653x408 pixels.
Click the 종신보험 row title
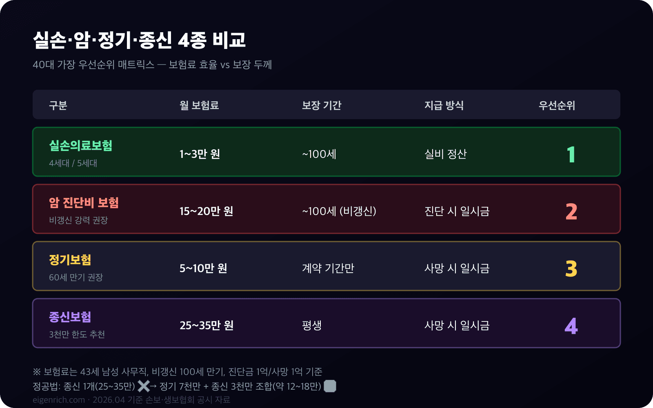(70, 317)
